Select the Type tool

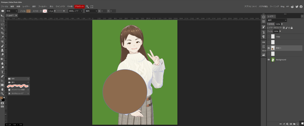2,72
